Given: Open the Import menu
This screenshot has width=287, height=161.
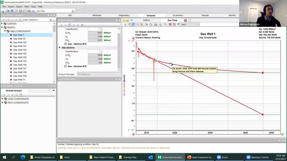Looking at the screenshot, I should pos(11,7).
